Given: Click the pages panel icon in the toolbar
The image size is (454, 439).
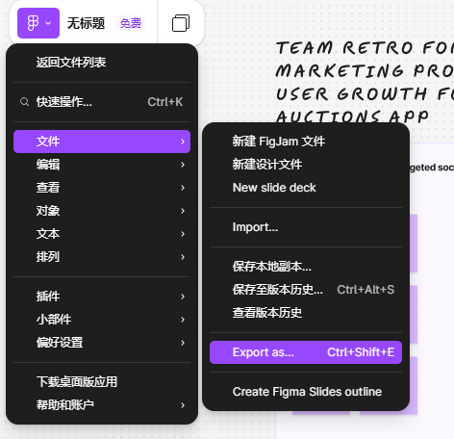Looking at the screenshot, I should 181,23.
